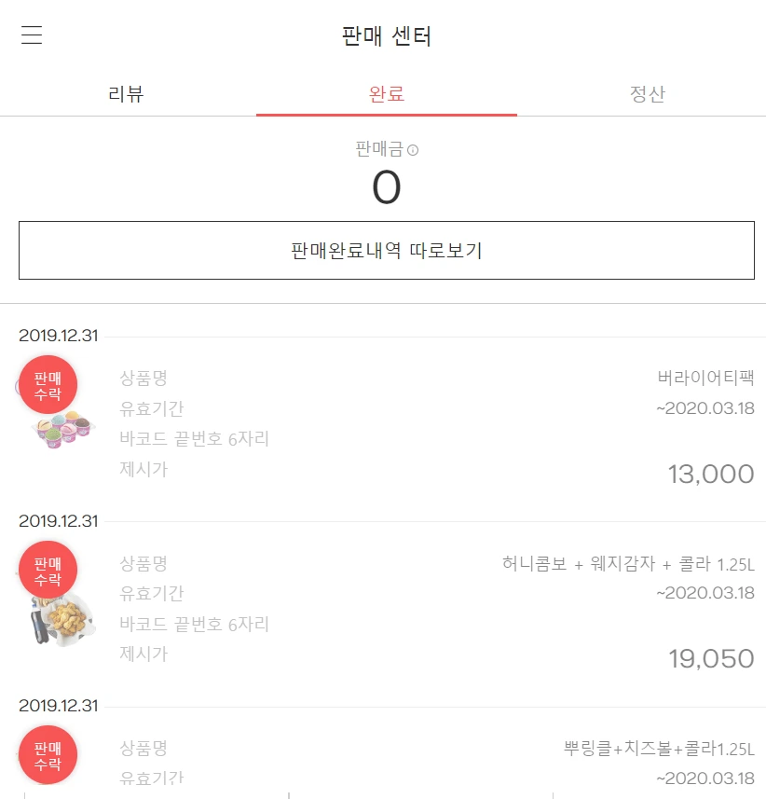Open the 버라이어티팩 product name

(x=705, y=378)
